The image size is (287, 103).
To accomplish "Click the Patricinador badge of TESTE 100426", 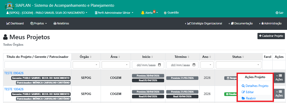I will (x=43, y=99).
